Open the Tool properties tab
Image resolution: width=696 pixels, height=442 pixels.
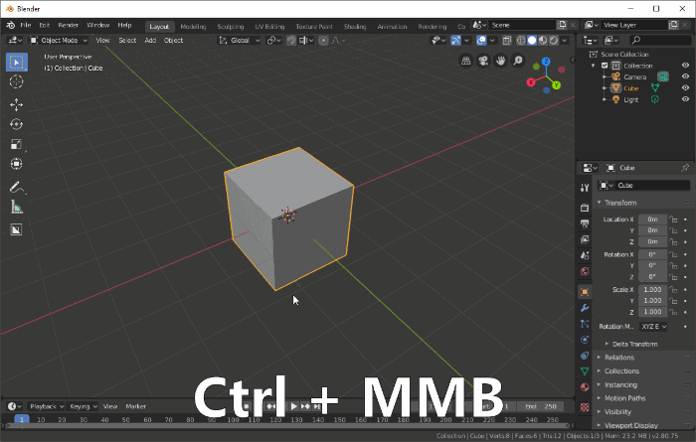click(585, 188)
